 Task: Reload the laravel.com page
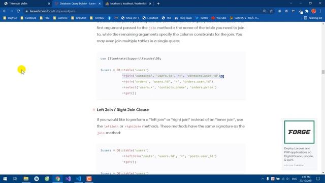point(18,11)
